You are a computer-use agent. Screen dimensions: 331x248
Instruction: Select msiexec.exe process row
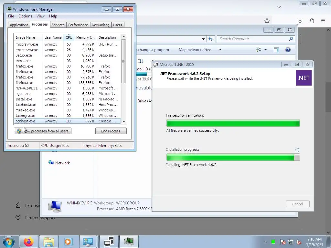pos(67,110)
